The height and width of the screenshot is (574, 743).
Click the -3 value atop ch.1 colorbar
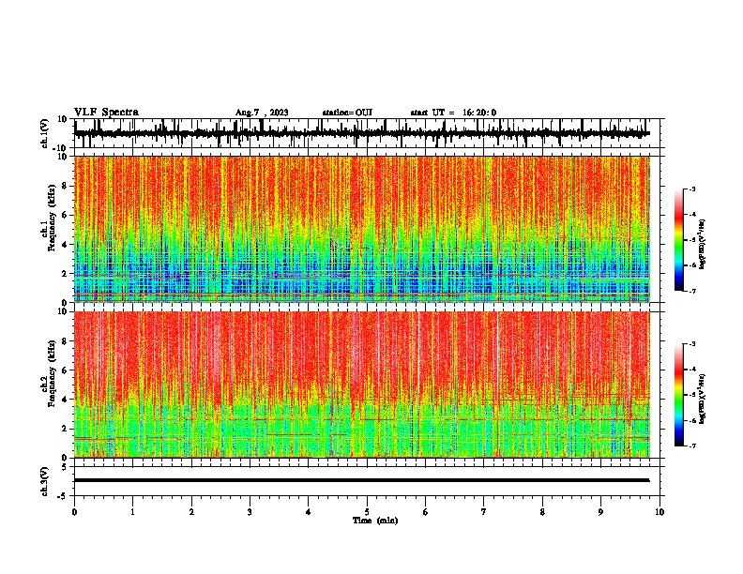(692, 189)
